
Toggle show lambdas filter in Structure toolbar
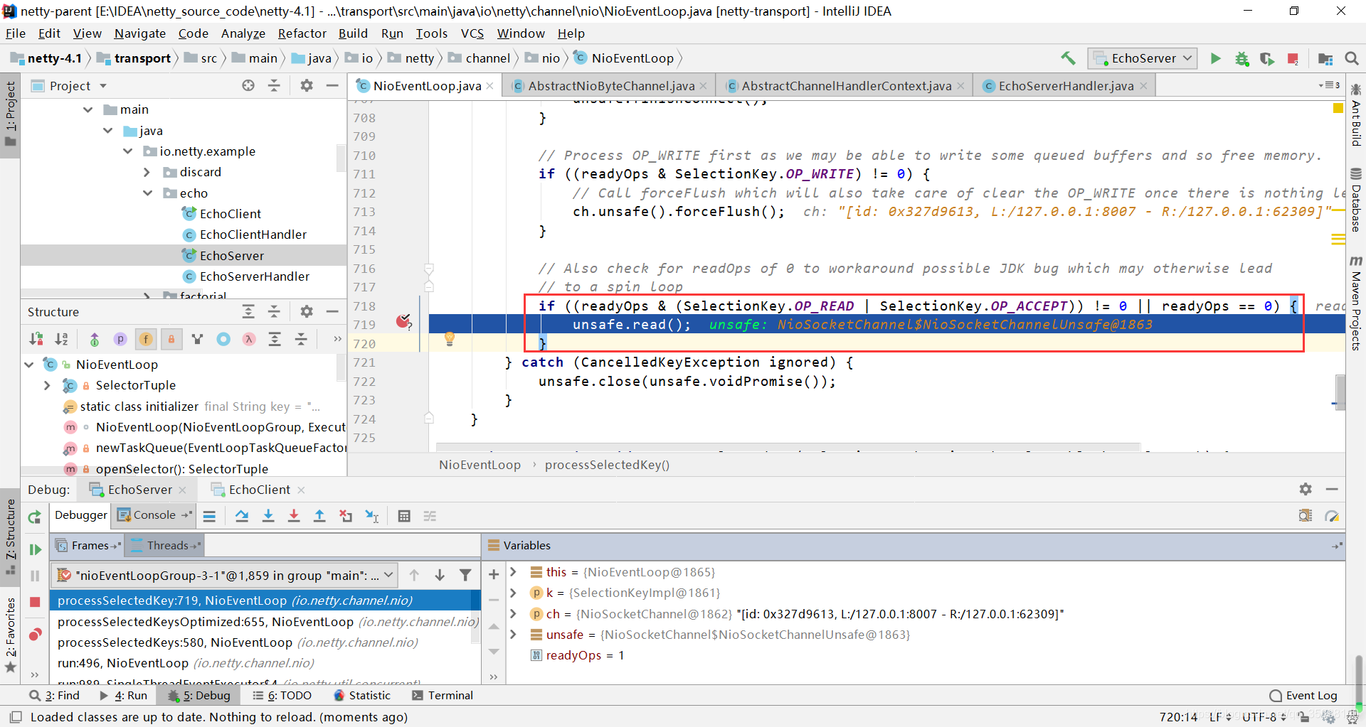(x=249, y=339)
